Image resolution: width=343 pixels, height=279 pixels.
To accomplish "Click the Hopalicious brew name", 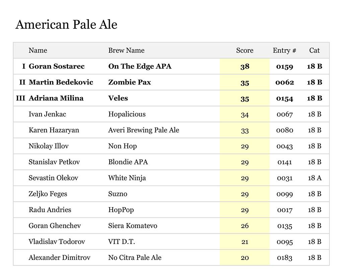I will coord(127,114).
